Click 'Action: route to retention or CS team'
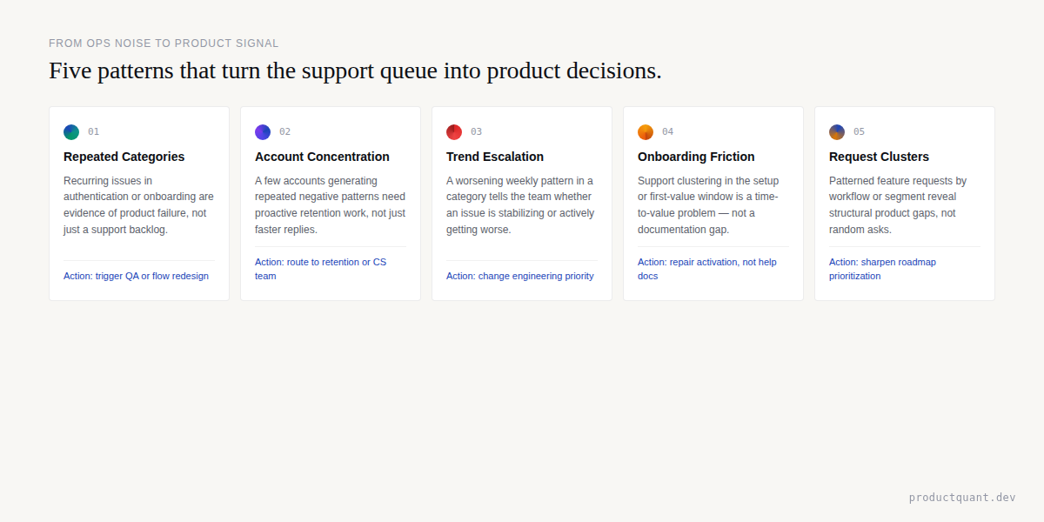The height and width of the screenshot is (522, 1044). click(321, 269)
